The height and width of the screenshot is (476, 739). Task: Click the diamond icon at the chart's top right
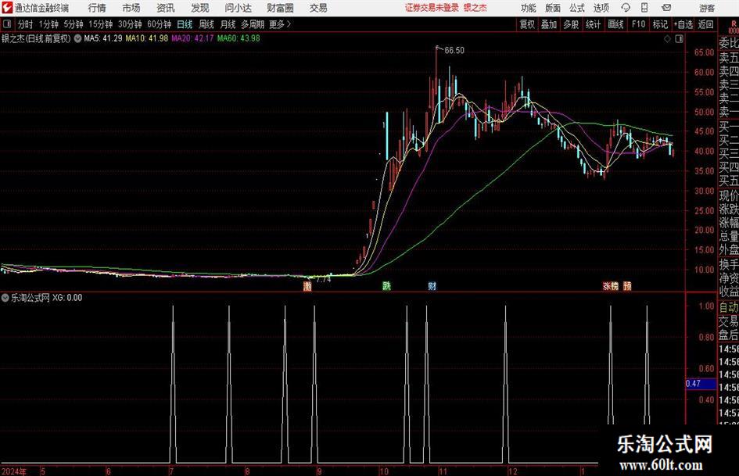[667, 39]
